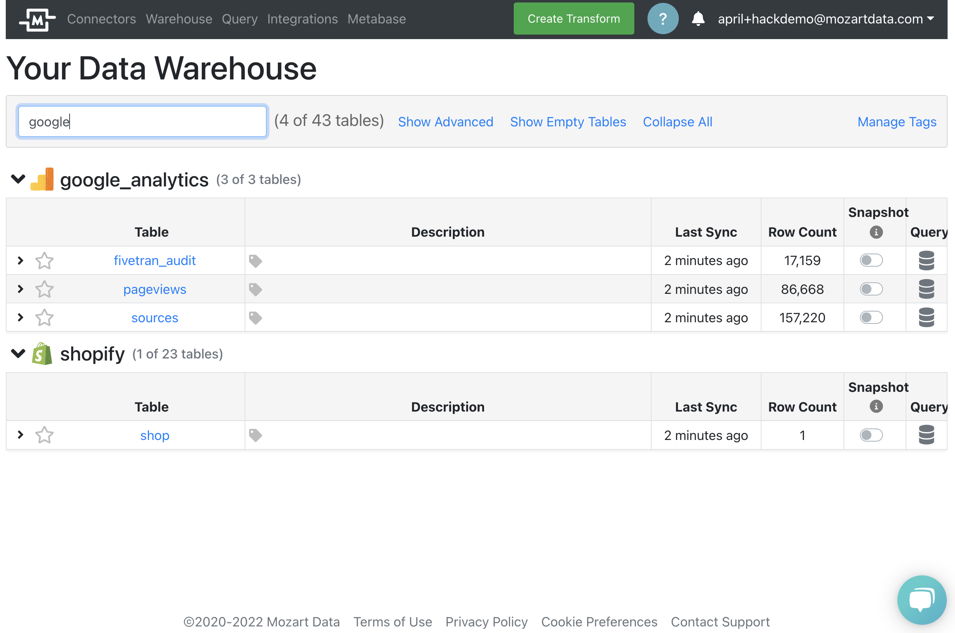Viewport: 955px width, 633px height.
Task: Open the help question mark icon
Action: point(663,19)
